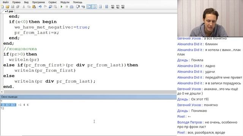Screen dimensions: 243x136
Task: Click the Cut scissors icon
Action: click(x=24, y=7)
